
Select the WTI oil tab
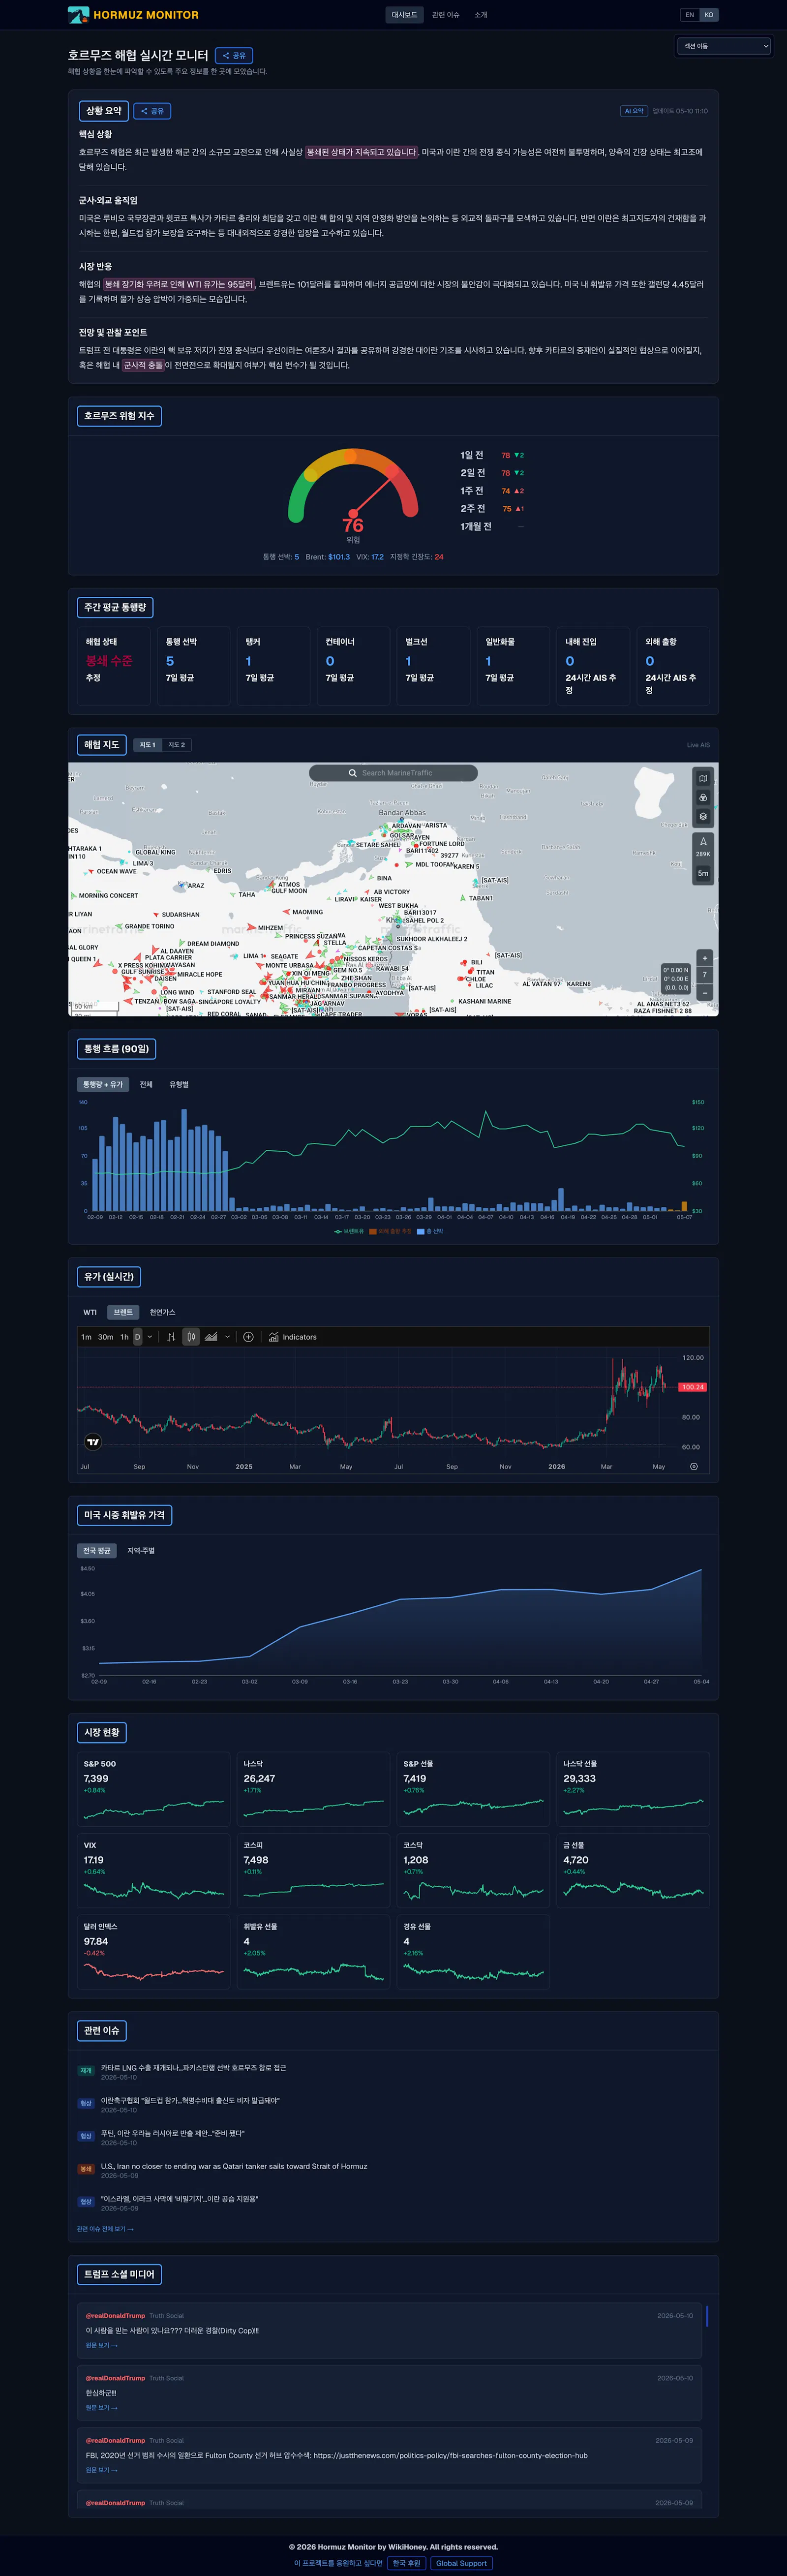tap(90, 1312)
